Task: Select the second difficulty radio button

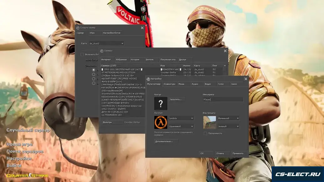Action: coord(94,74)
